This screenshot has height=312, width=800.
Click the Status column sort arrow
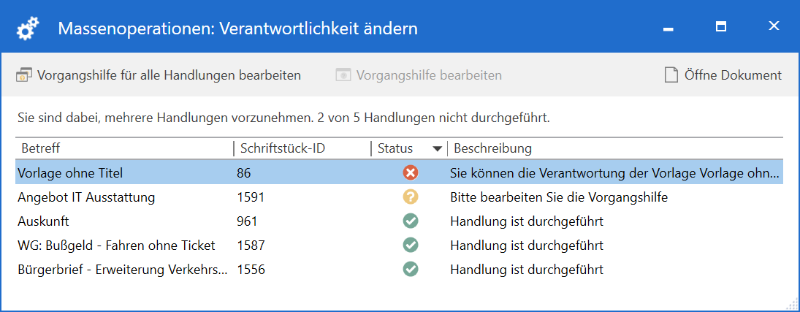pyautogui.click(x=438, y=149)
